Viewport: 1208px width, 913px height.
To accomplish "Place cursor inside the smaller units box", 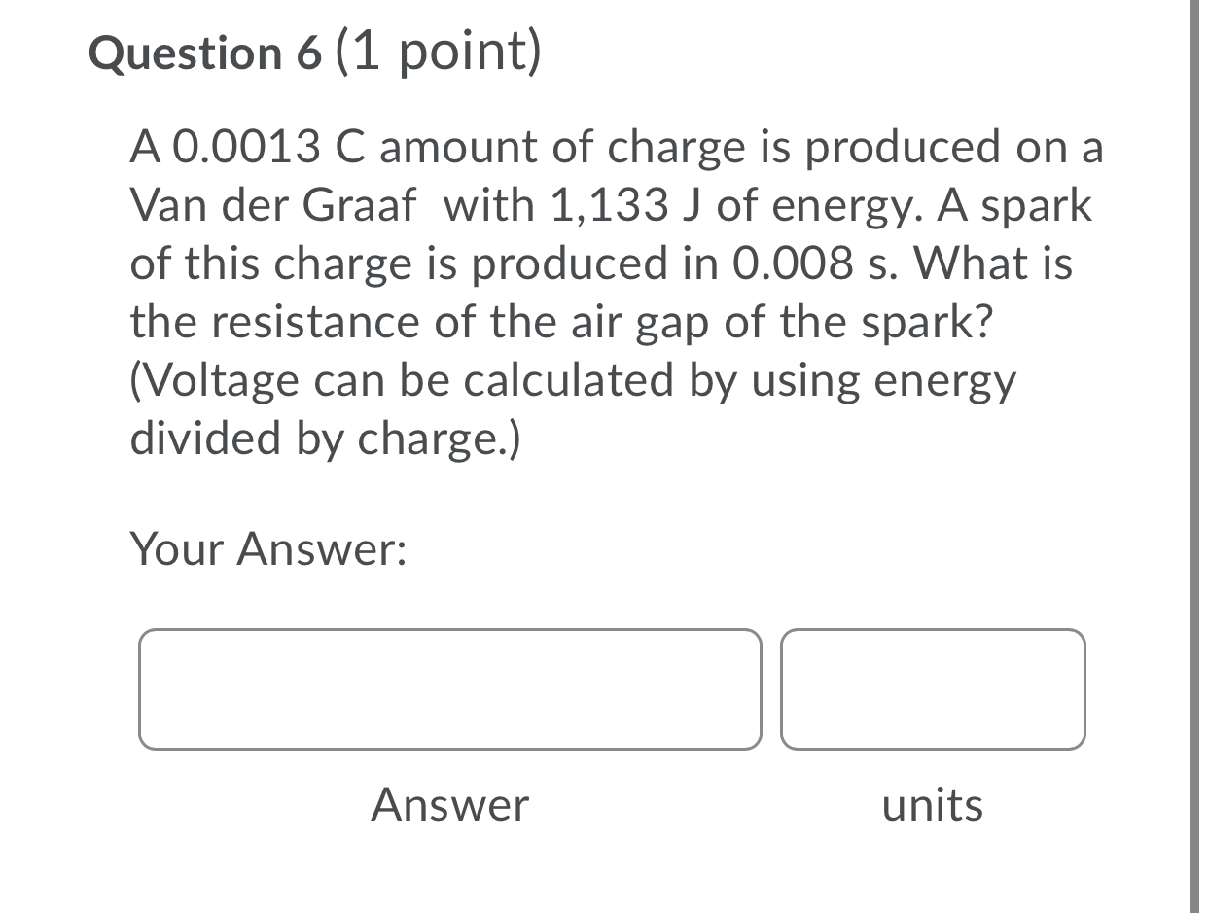I will (932, 688).
